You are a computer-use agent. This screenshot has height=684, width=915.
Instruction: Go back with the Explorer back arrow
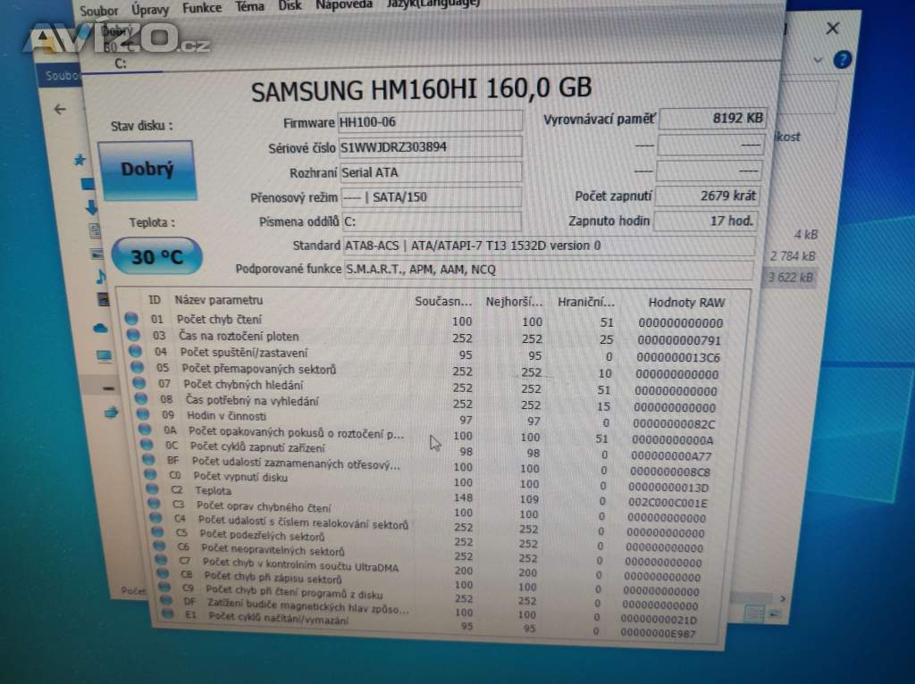[60, 109]
